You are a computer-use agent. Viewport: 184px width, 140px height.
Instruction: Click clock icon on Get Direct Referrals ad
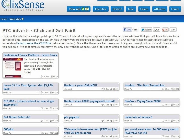pyautogui.click(x=42, y=121)
